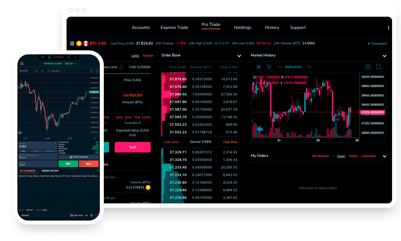
Task: Switch to Orders History tab on phone
Action: click(x=50, y=171)
